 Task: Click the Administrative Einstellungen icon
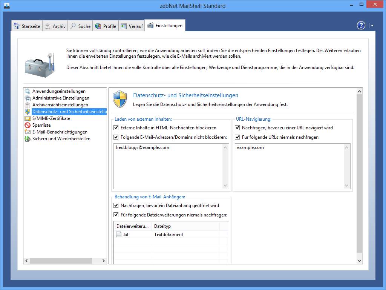point(28,98)
